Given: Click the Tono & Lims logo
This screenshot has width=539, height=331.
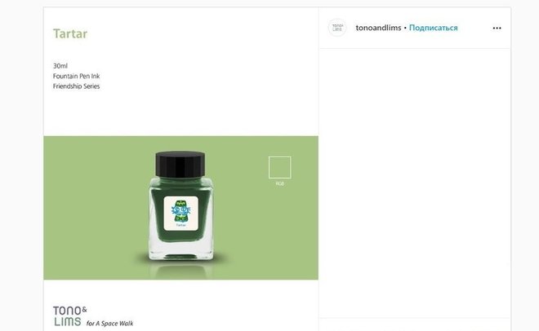Looking at the screenshot, I should point(70,316).
